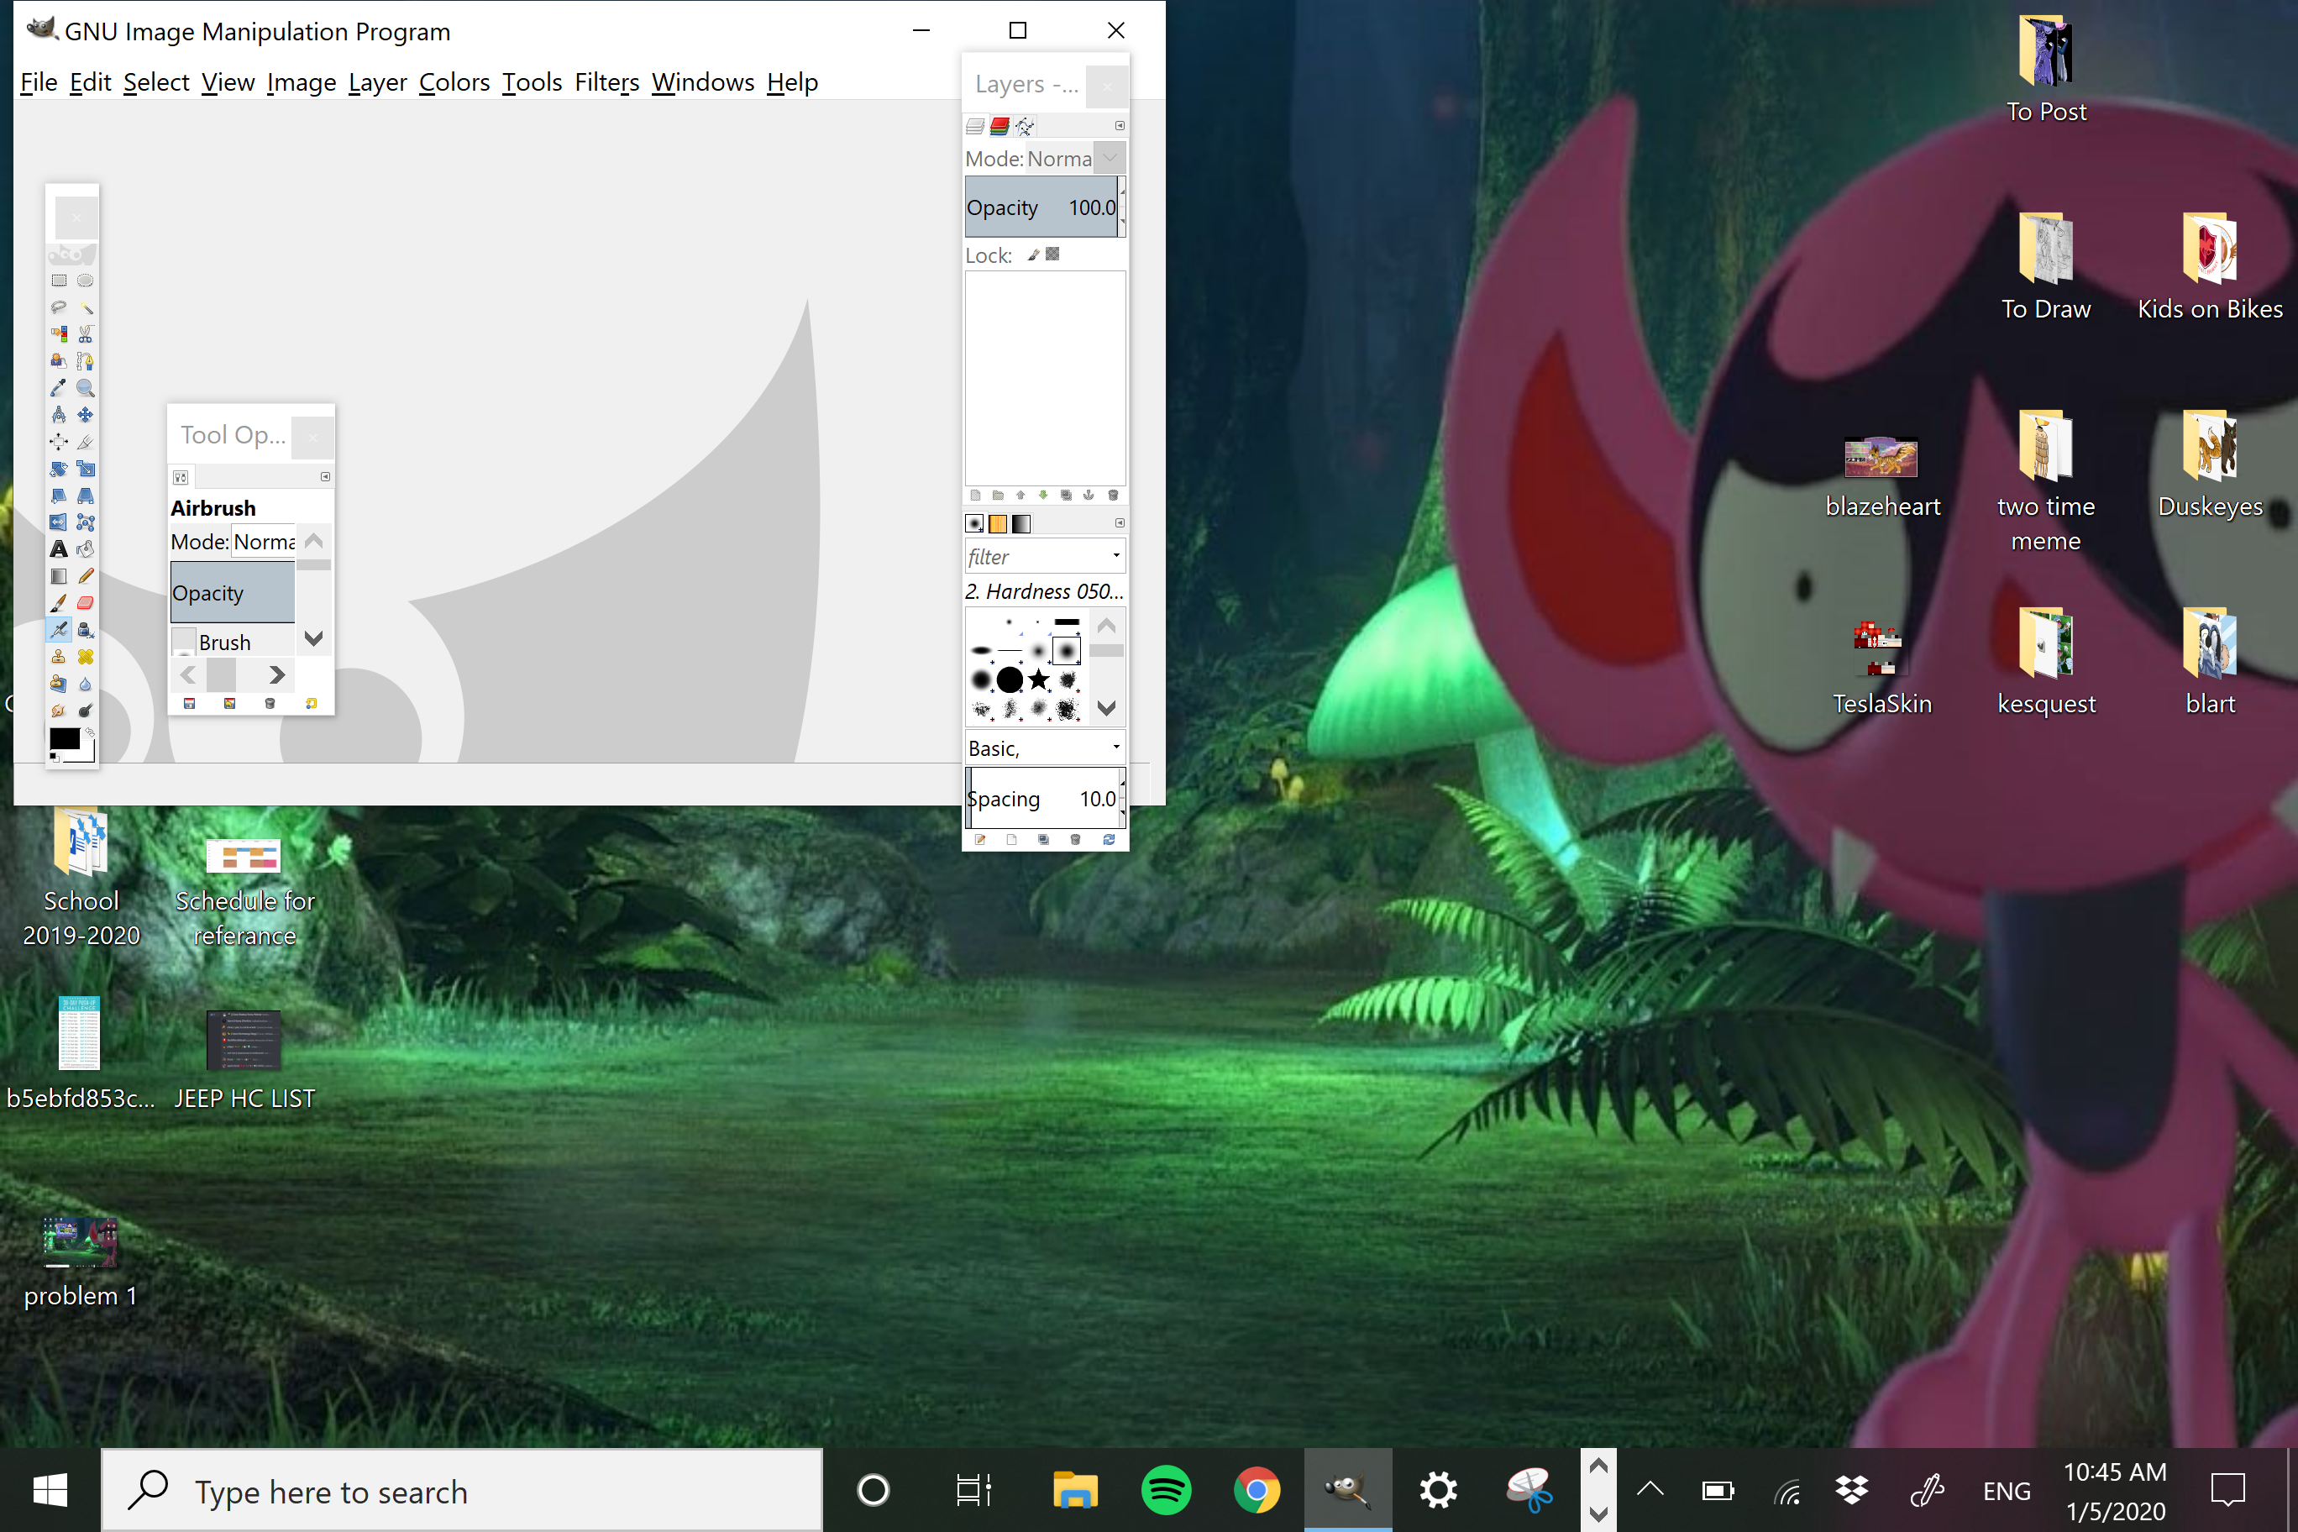2298x1532 pixels.
Task: Expand the brush filter dropdown
Action: pos(1115,556)
